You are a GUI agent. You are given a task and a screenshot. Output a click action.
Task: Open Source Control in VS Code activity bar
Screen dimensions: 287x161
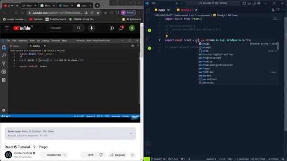148,29
